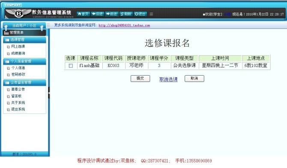The height and width of the screenshot is (168, 287).
Task: Collapse the 公告留言管理 menu section
Action: tap(24, 82)
